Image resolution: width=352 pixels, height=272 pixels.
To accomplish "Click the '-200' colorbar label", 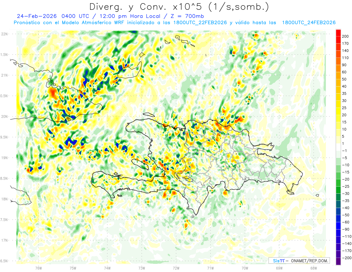I will tap(347, 258).
